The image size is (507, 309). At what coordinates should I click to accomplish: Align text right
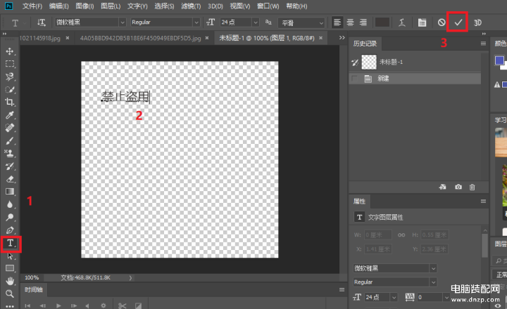(x=363, y=22)
